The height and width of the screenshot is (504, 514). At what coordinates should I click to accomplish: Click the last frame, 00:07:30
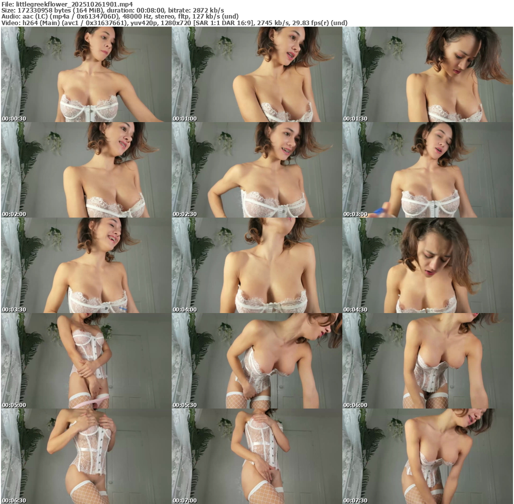click(x=427, y=456)
